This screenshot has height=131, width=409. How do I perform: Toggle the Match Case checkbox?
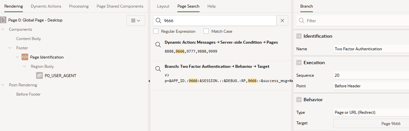tap(206, 31)
